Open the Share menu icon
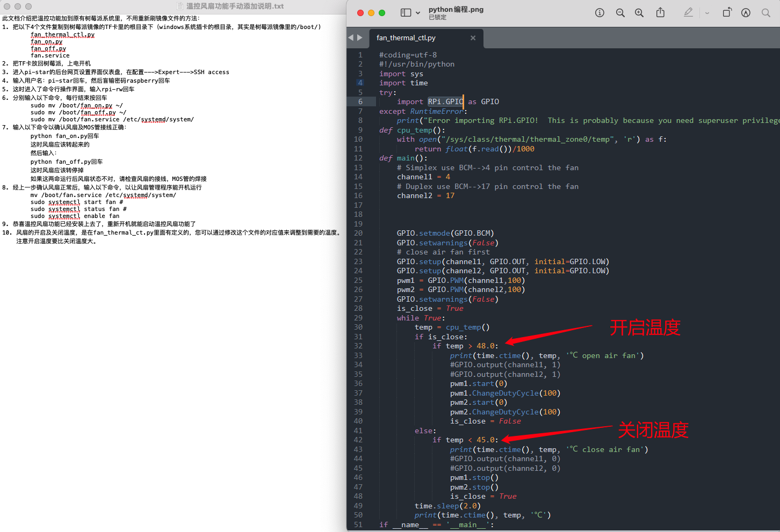Viewport: 780px width, 532px height. pos(661,13)
